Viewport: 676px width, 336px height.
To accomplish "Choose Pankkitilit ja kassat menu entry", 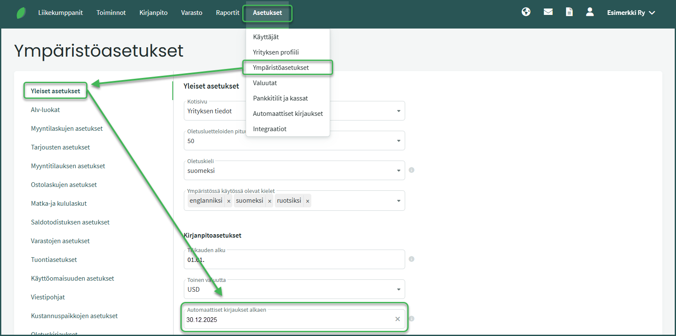I will [x=280, y=98].
